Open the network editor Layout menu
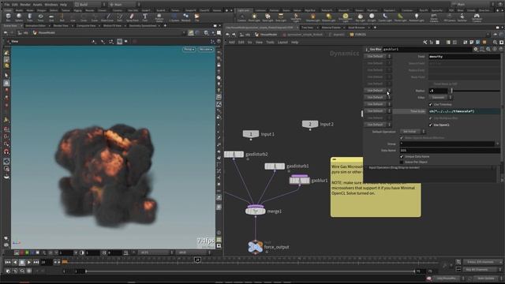Screen dimensions: 505x284 (282, 42)
